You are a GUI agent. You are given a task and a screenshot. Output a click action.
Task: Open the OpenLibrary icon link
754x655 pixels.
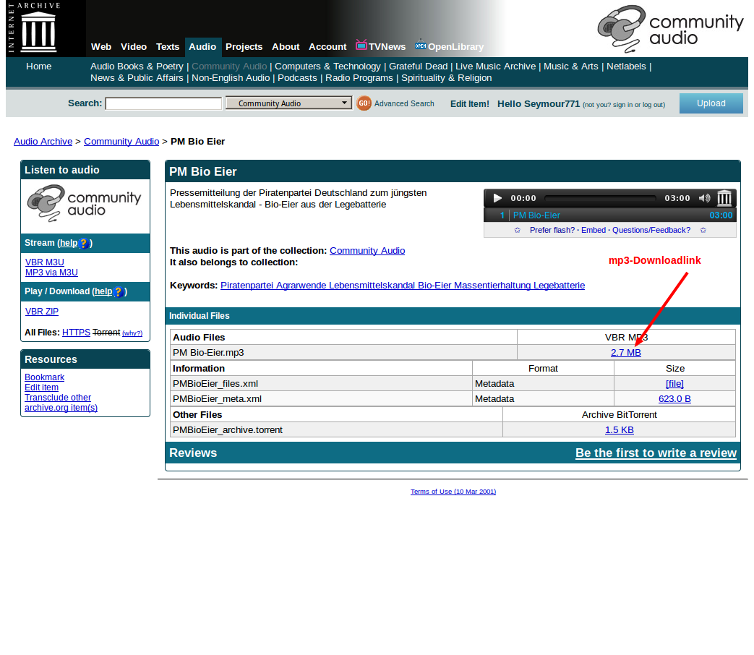coord(420,46)
